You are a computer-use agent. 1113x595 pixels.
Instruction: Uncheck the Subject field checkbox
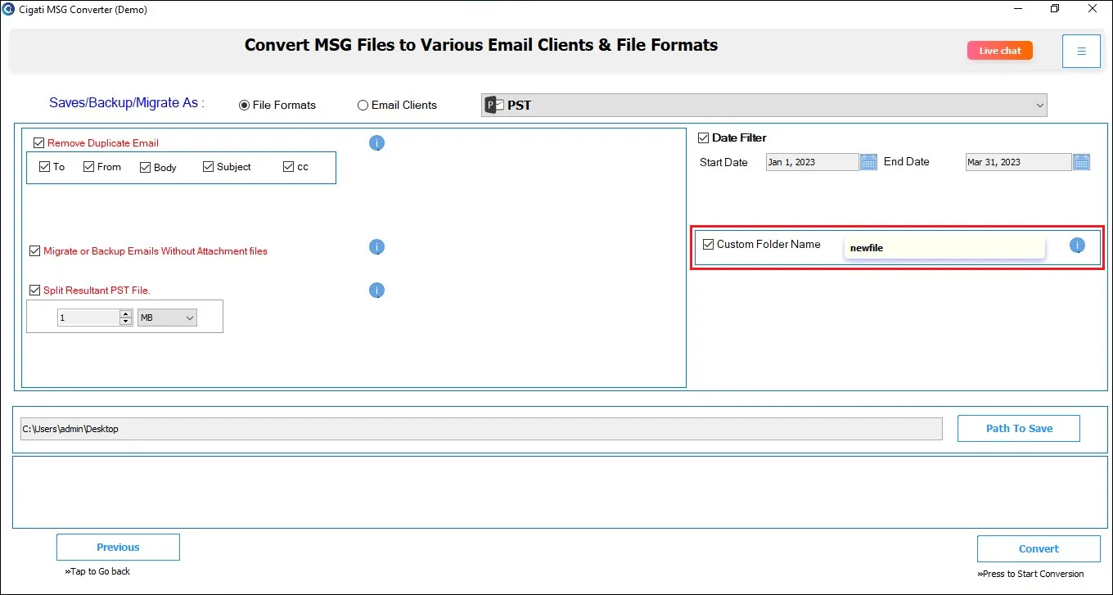click(x=209, y=167)
